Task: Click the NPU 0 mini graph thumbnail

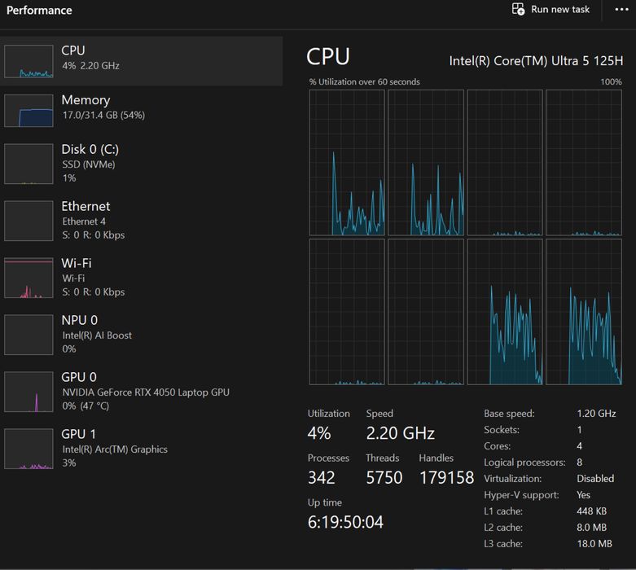Action: click(x=29, y=335)
